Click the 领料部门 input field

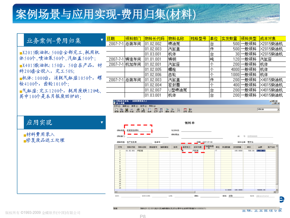coord(147,136)
